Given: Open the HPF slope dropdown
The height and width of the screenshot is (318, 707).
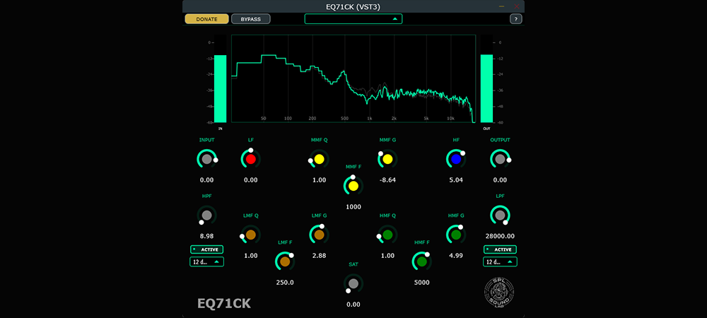Looking at the screenshot, I should click(x=206, y=261).
